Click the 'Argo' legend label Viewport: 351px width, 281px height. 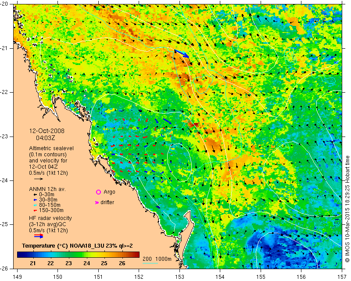coord(109,192)
